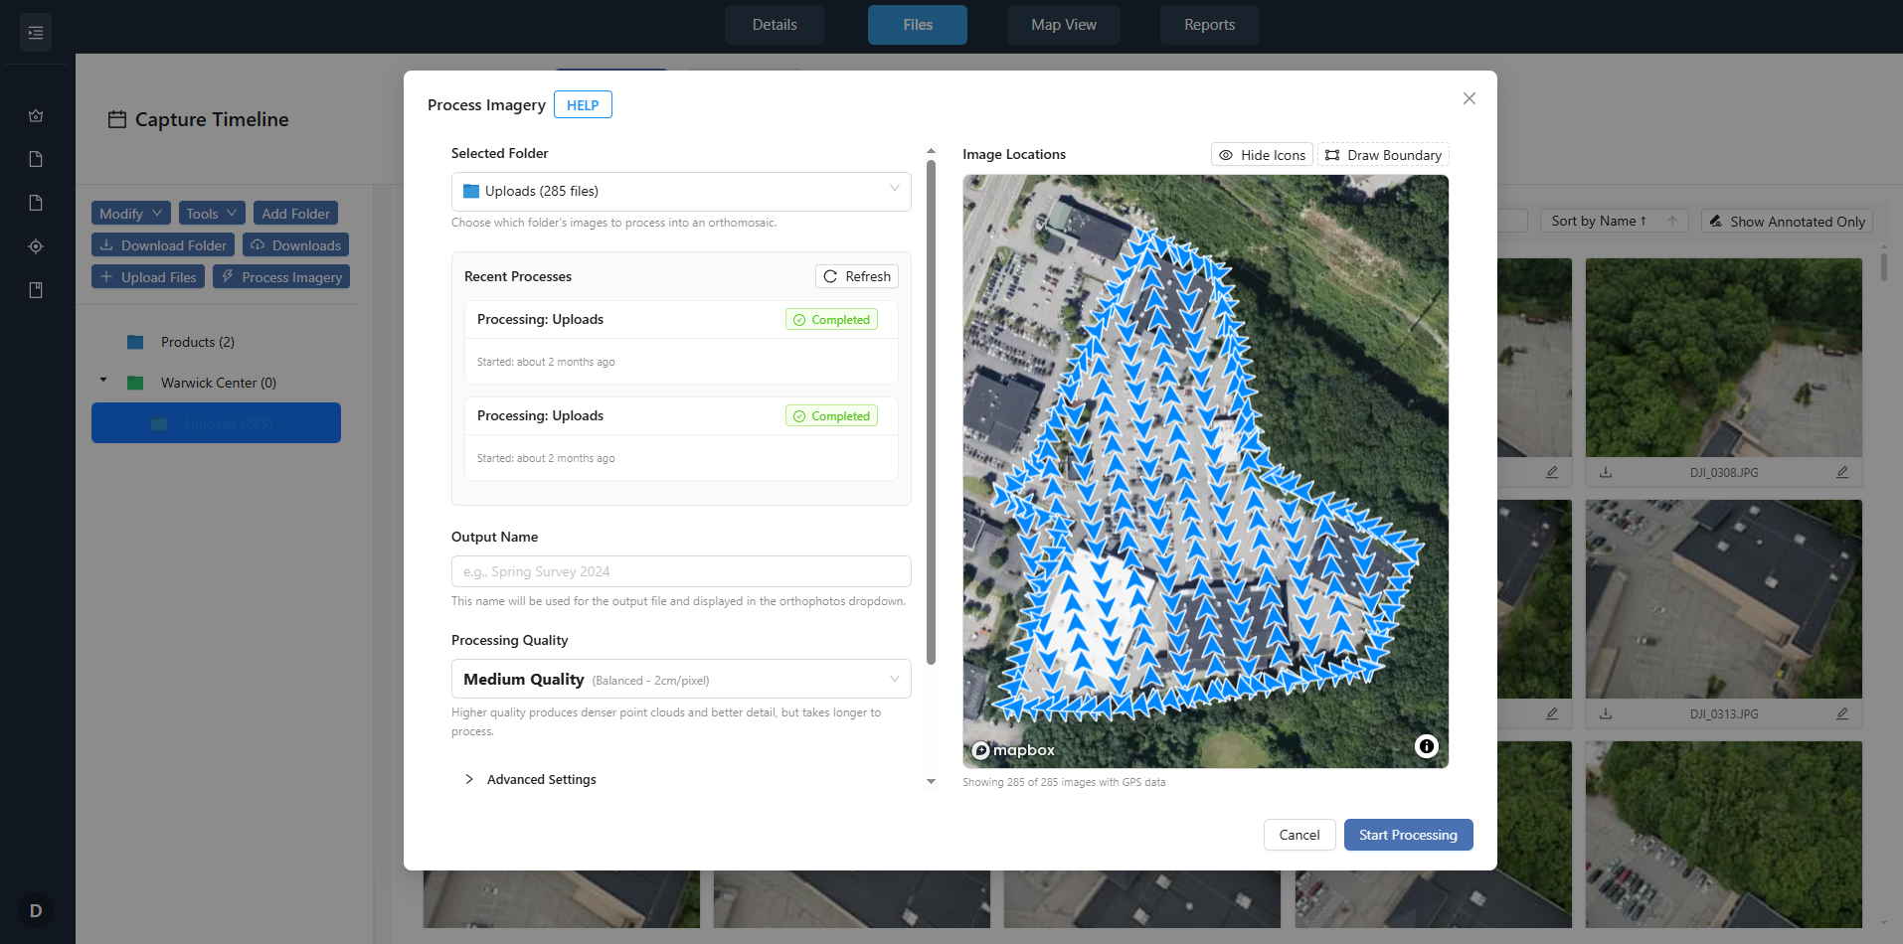Refresh the Recent Processes list

(856, 276)
